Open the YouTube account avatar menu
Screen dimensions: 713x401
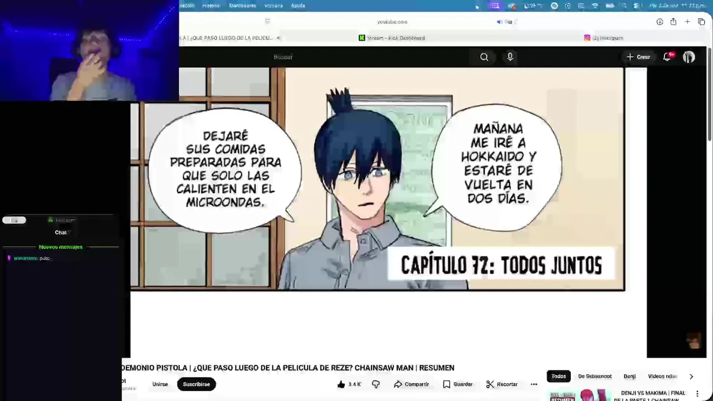pyautogui.click(x=689, y=57)
